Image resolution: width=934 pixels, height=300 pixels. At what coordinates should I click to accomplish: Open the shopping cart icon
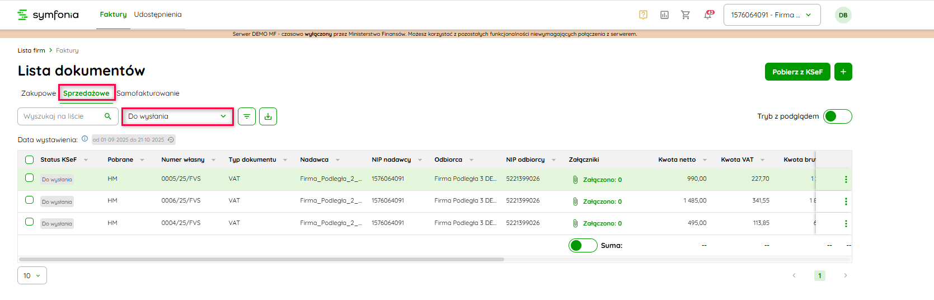pos(685,15)
